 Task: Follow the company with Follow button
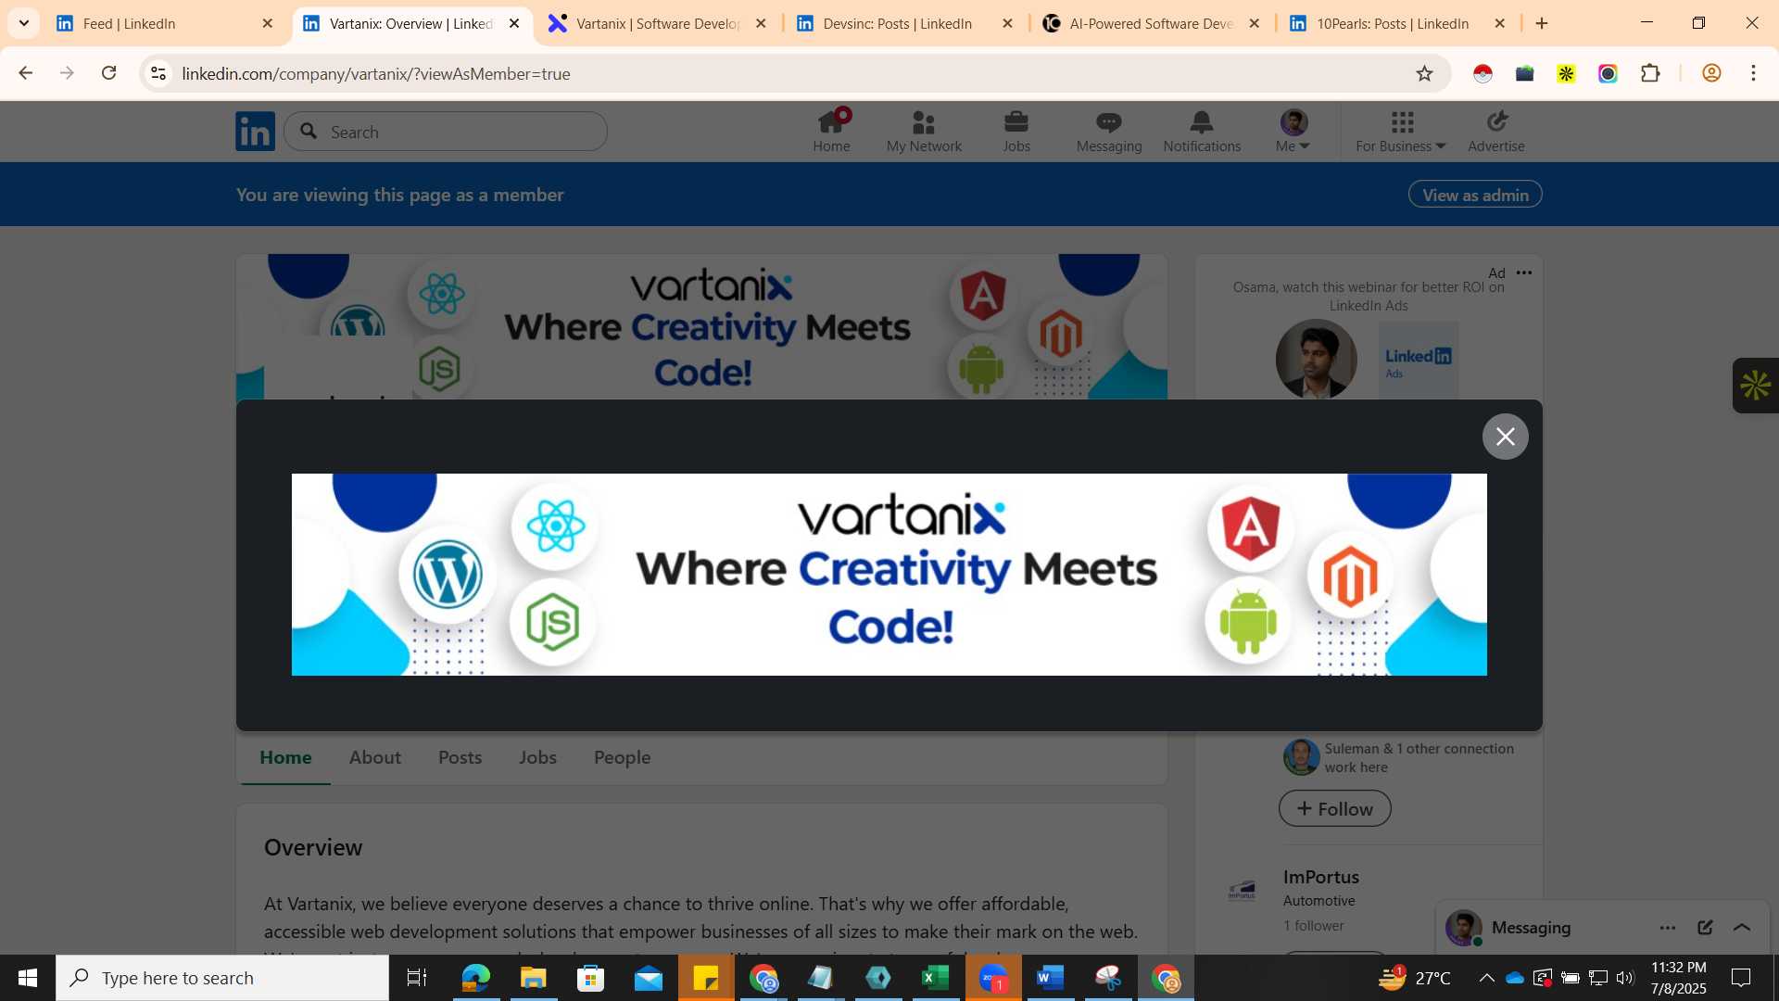tap(1334, 808)
